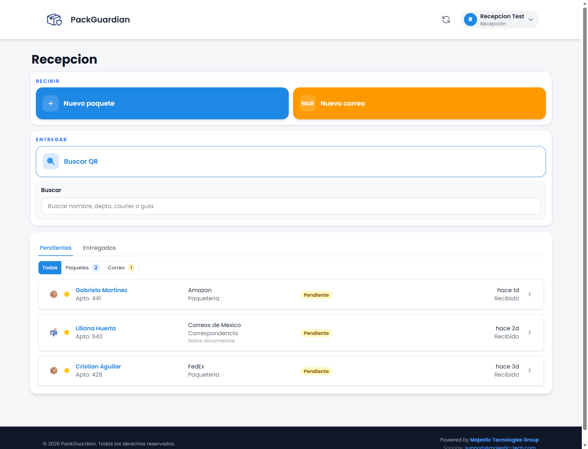Switch to the Entregados tab
Screen dimensions: 588x449
[99, 248]
